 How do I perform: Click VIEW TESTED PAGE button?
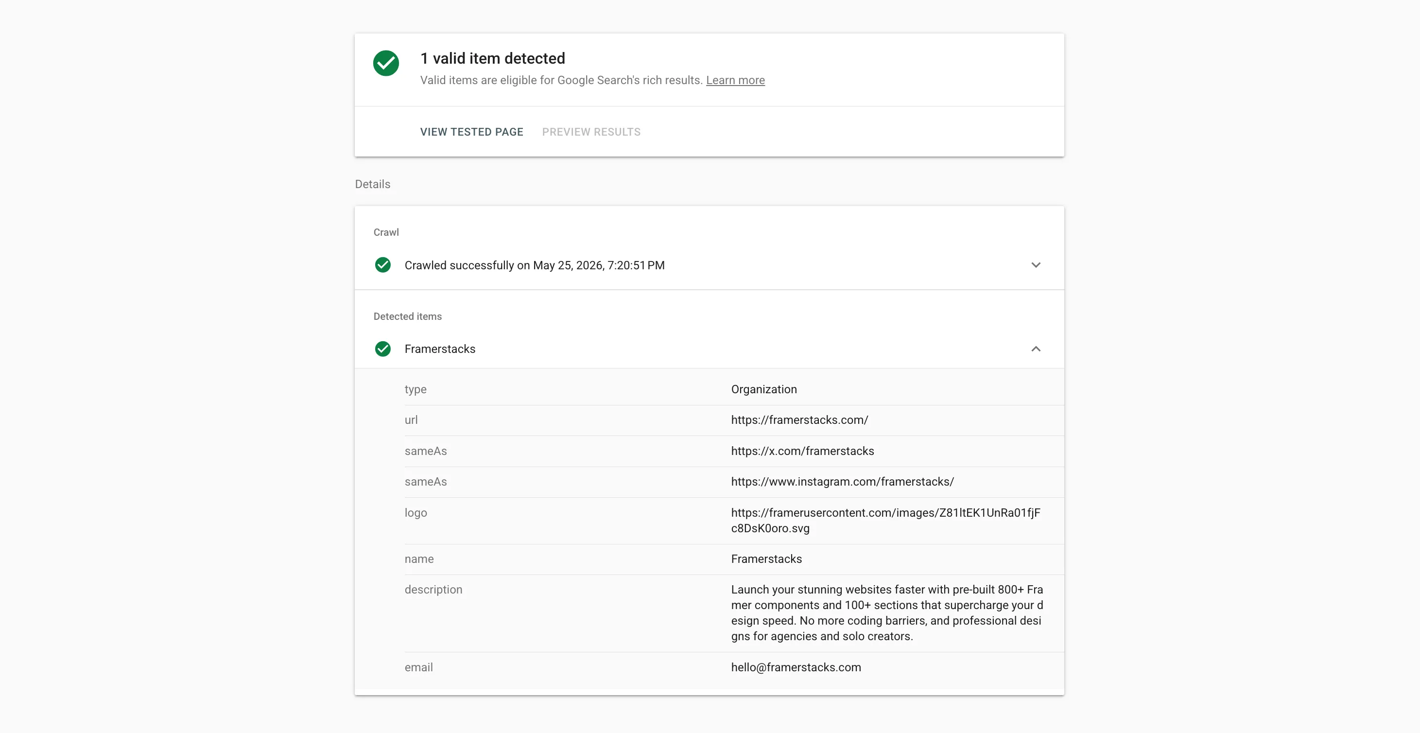471,132
